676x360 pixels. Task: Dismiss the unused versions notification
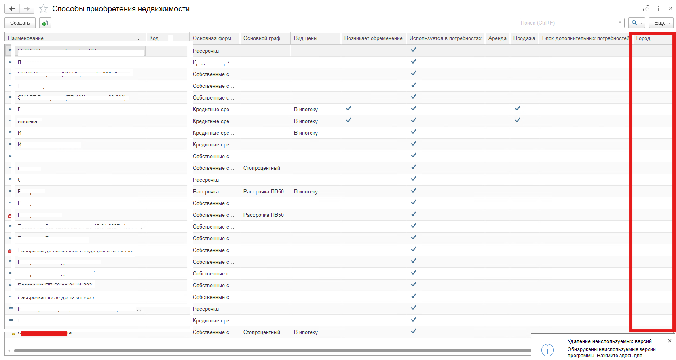(x=670, y=341)
